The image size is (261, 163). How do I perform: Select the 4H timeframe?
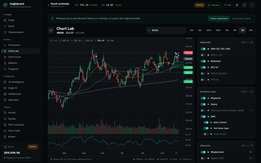[x=235, y=30]
